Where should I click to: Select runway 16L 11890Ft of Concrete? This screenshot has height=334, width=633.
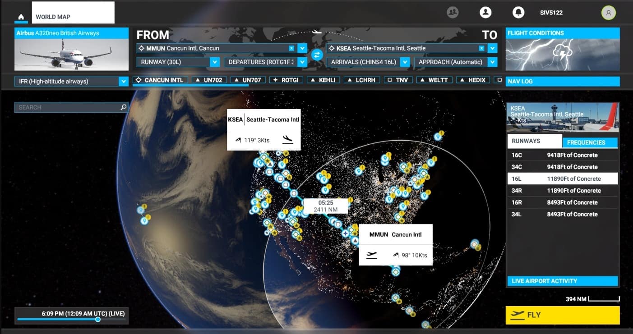[x=563, y=178]
